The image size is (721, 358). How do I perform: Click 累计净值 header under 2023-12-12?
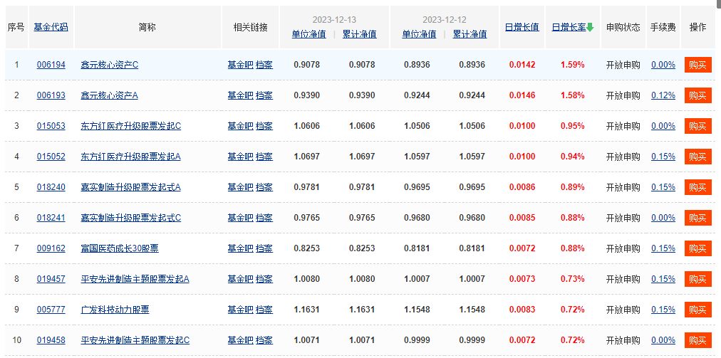click(x=470, y=34)
